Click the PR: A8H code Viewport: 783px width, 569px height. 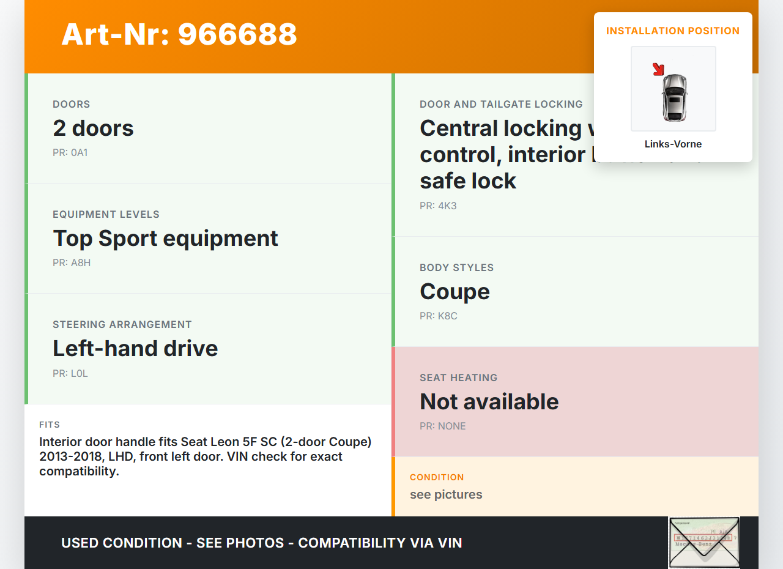click(72, 263)
